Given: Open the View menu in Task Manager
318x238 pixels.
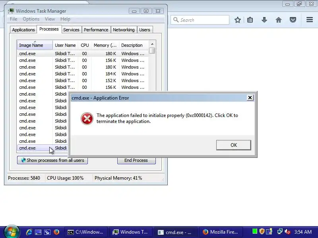Looking at the screenshot, I should click(x=50, y=19).
